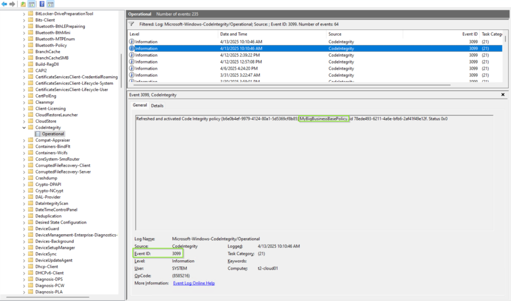This screenshot has height=301, width=511.
Task: Select the General tab
Action: (140, 106)
